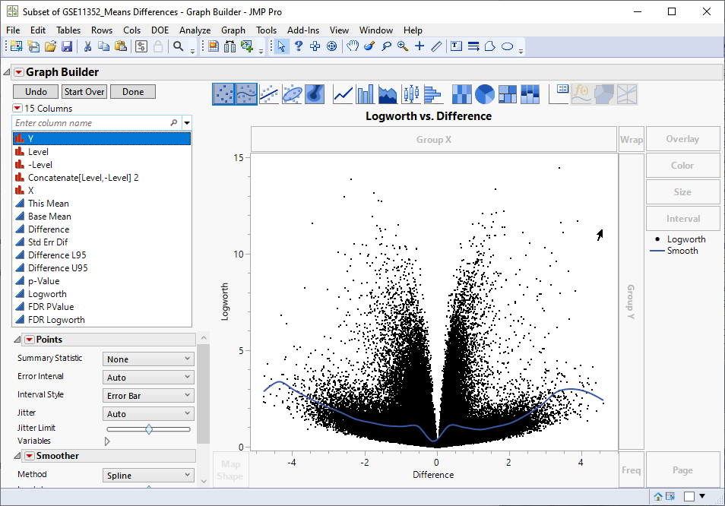Image resolution: width=725 pixels, height=506 pixels.
Task: Pick the Line of Fit element icon
Action: [x=269, y=93]
